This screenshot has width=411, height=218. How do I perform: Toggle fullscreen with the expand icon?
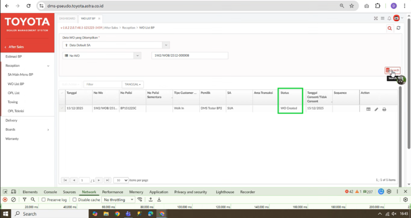click(x=376, y=18)
